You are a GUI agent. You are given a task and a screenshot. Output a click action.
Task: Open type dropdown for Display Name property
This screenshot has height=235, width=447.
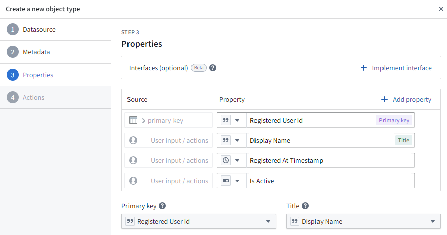click(x=232, y=140)
